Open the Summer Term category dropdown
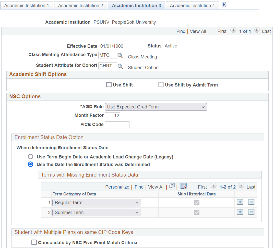This screenshot has height=248, width=274. [97, 213]
